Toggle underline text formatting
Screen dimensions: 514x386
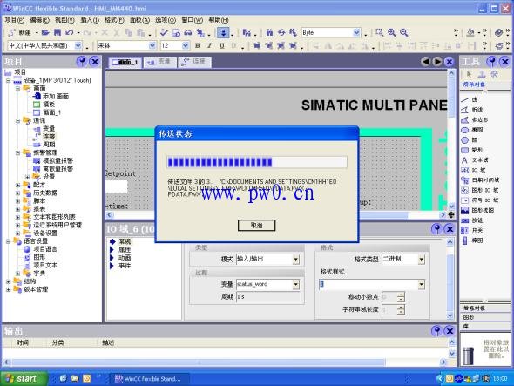pyautogui.click(x=222, y=45)
